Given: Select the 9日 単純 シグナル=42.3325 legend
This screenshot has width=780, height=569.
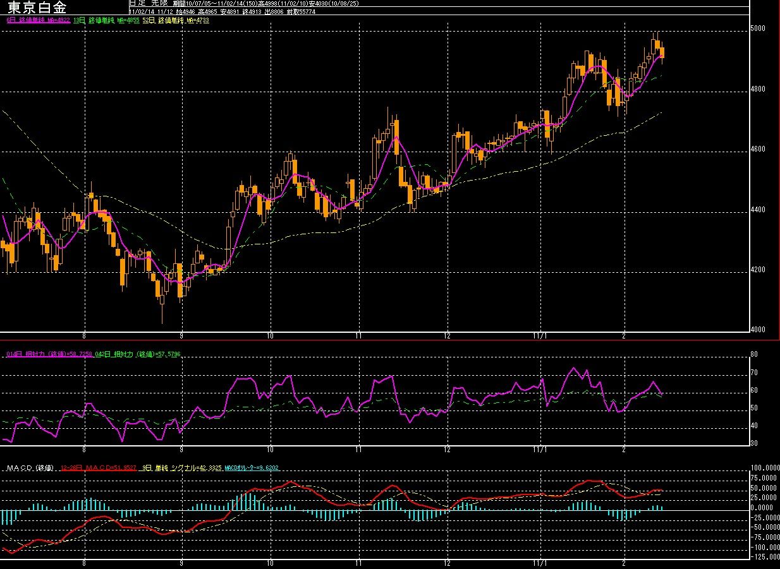Looking at the screenshot, I should pyautogui.click(x=181, y=468).
